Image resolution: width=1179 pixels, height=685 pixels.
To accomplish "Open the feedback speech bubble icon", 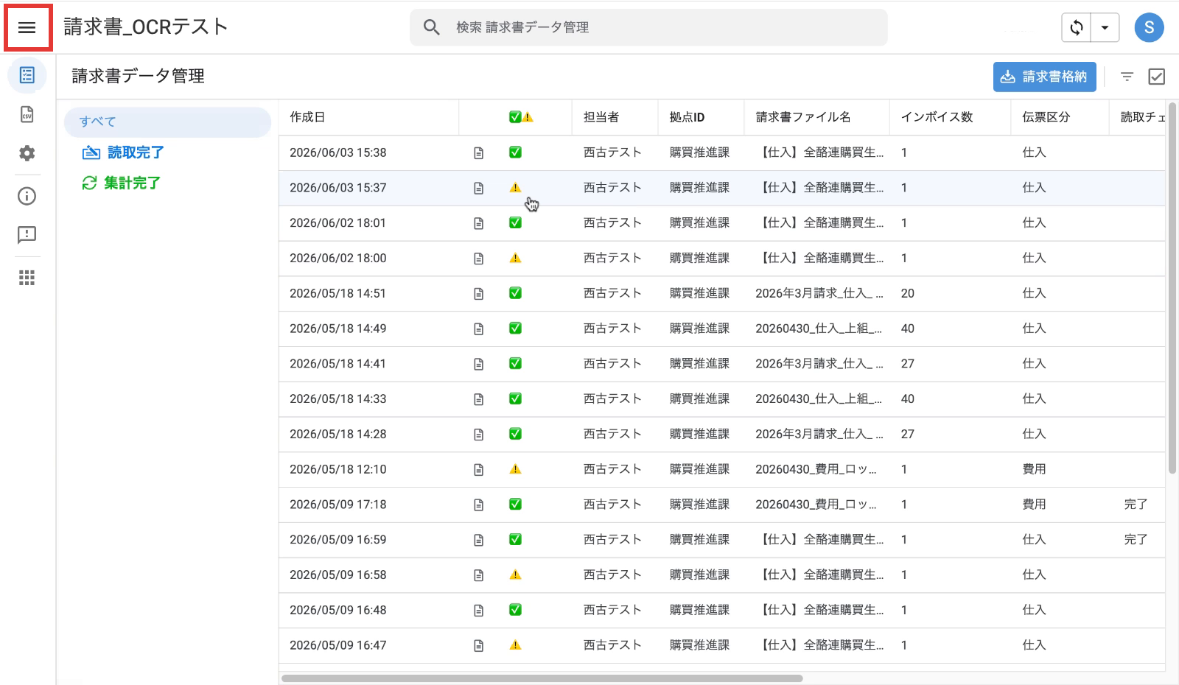I will pyautogui.click(x=27, y=235).
